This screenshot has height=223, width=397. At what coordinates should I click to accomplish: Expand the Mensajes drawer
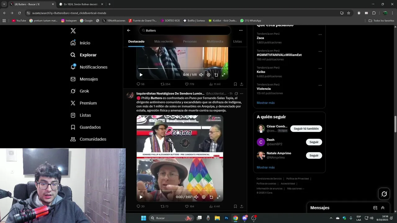(x=383, y=208)
